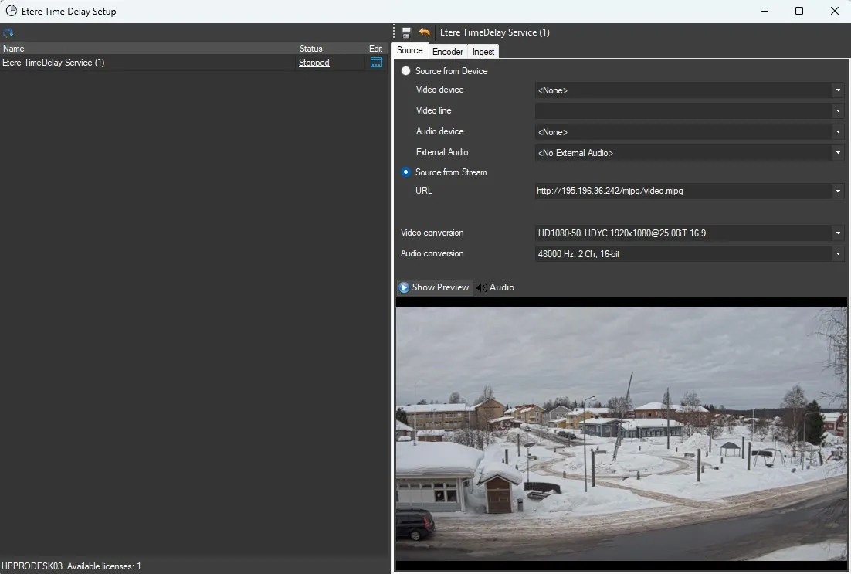The image size is (851, 574).
Task: Switch to the Encoder tab
Action: (448, 52)
